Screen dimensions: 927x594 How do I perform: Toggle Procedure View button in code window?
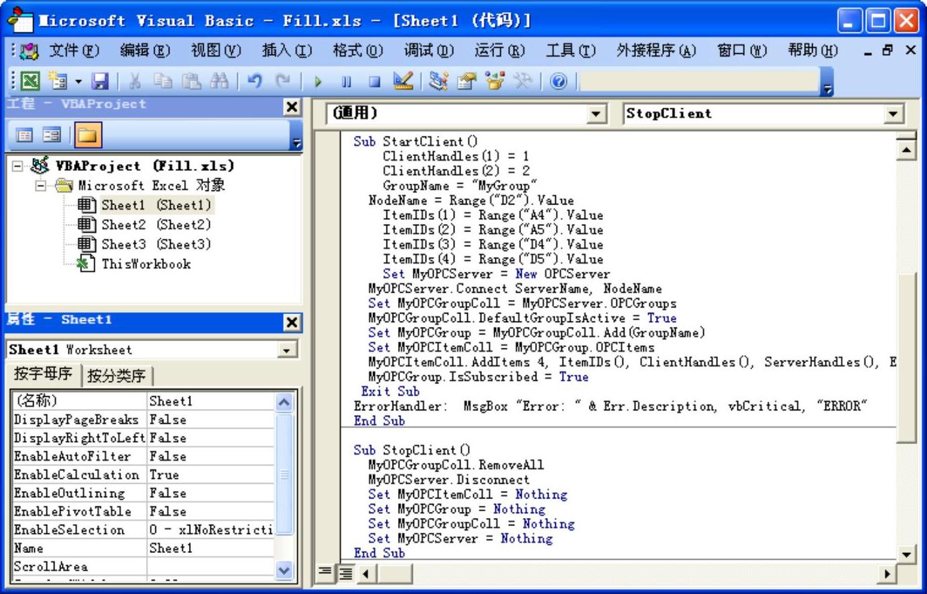[x=325, y=572]
